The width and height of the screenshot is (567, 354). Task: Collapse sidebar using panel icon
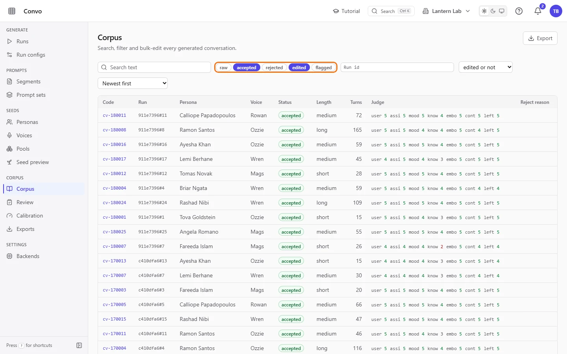[x=79, y=345]
